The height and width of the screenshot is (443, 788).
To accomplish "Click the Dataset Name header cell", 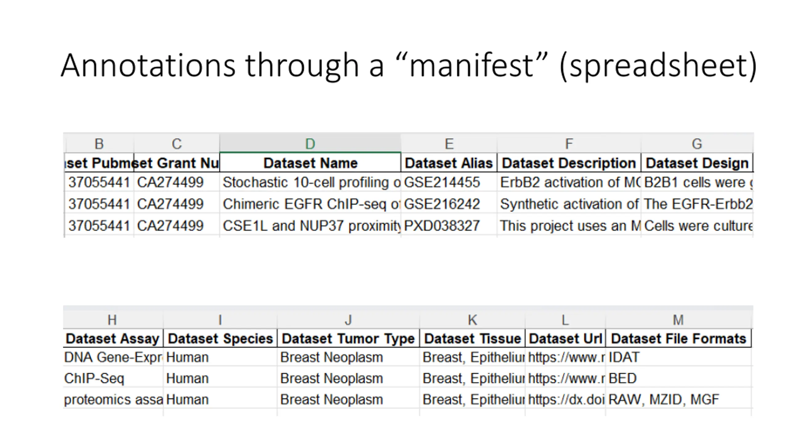I will pyautogui.click(x=310, y=163).
